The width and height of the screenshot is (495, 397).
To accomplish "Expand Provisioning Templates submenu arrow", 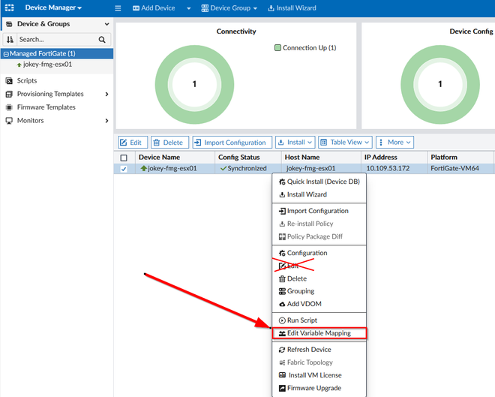I will click(106, 94).
